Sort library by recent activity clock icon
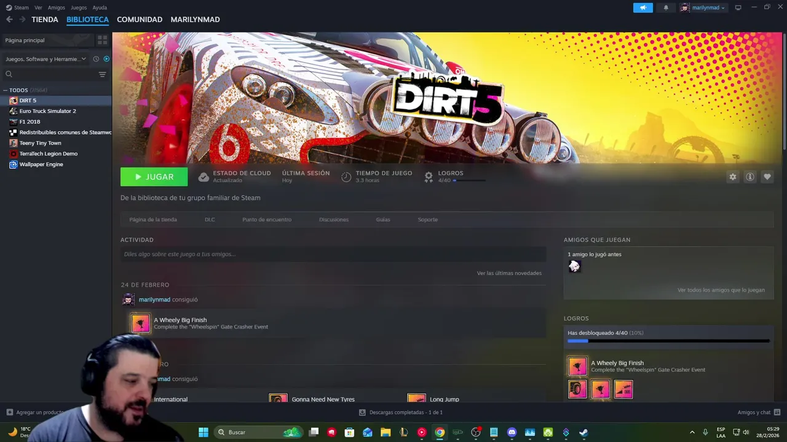Screen dimensions: 787x442 point(96,59)
